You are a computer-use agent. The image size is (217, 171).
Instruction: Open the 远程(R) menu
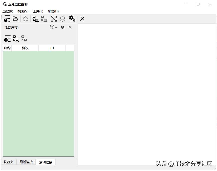[x=8, y=11]
